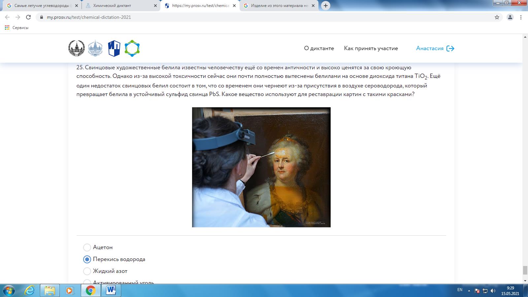The width and height of the screenshot is (528, 297).
Task: Click the scrollbar up arrow
Action: 525,37
